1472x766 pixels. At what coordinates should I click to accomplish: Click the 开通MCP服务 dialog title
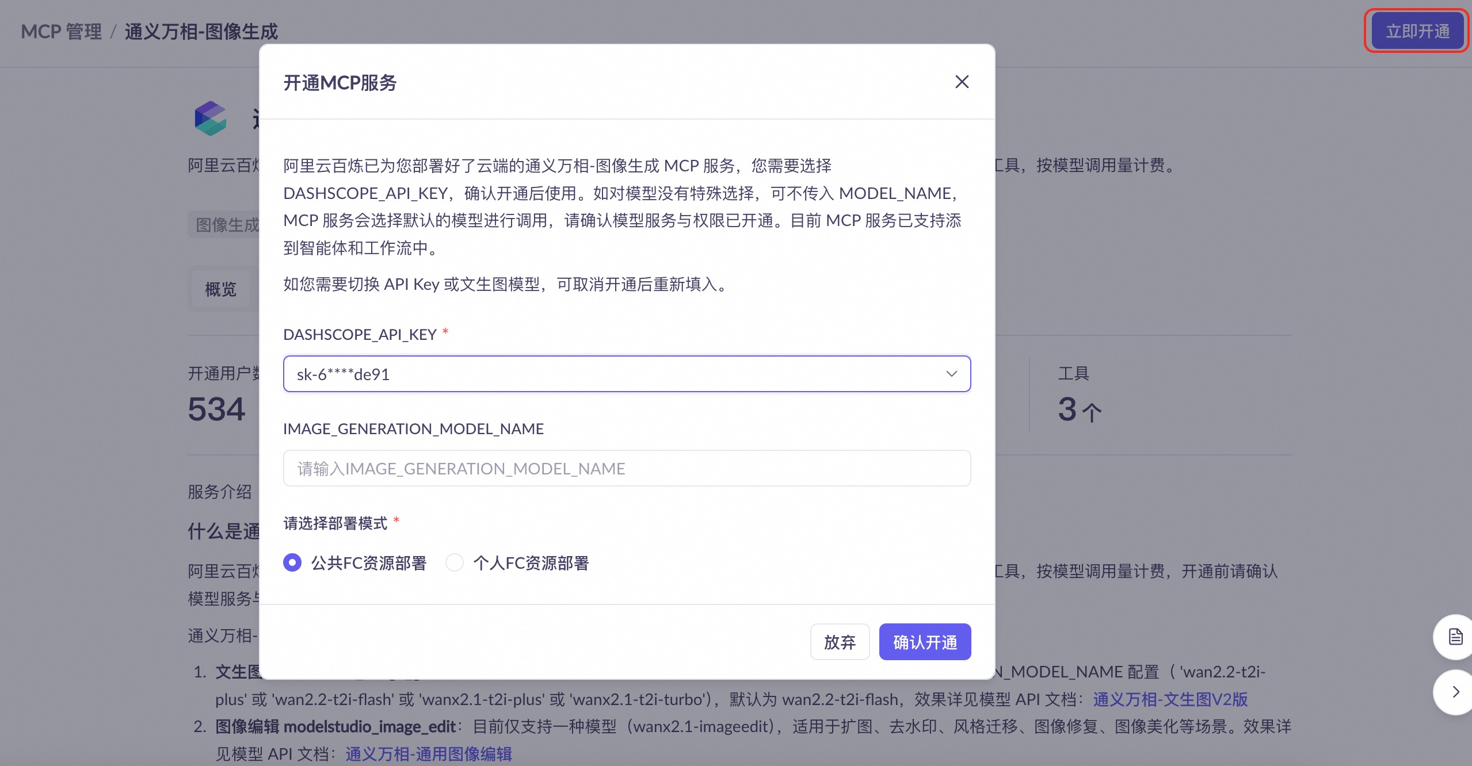340,83
